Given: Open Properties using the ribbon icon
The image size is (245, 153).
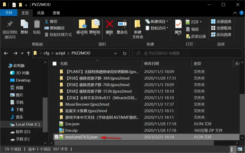Looking at the screenshot, I should click(178, 25).
